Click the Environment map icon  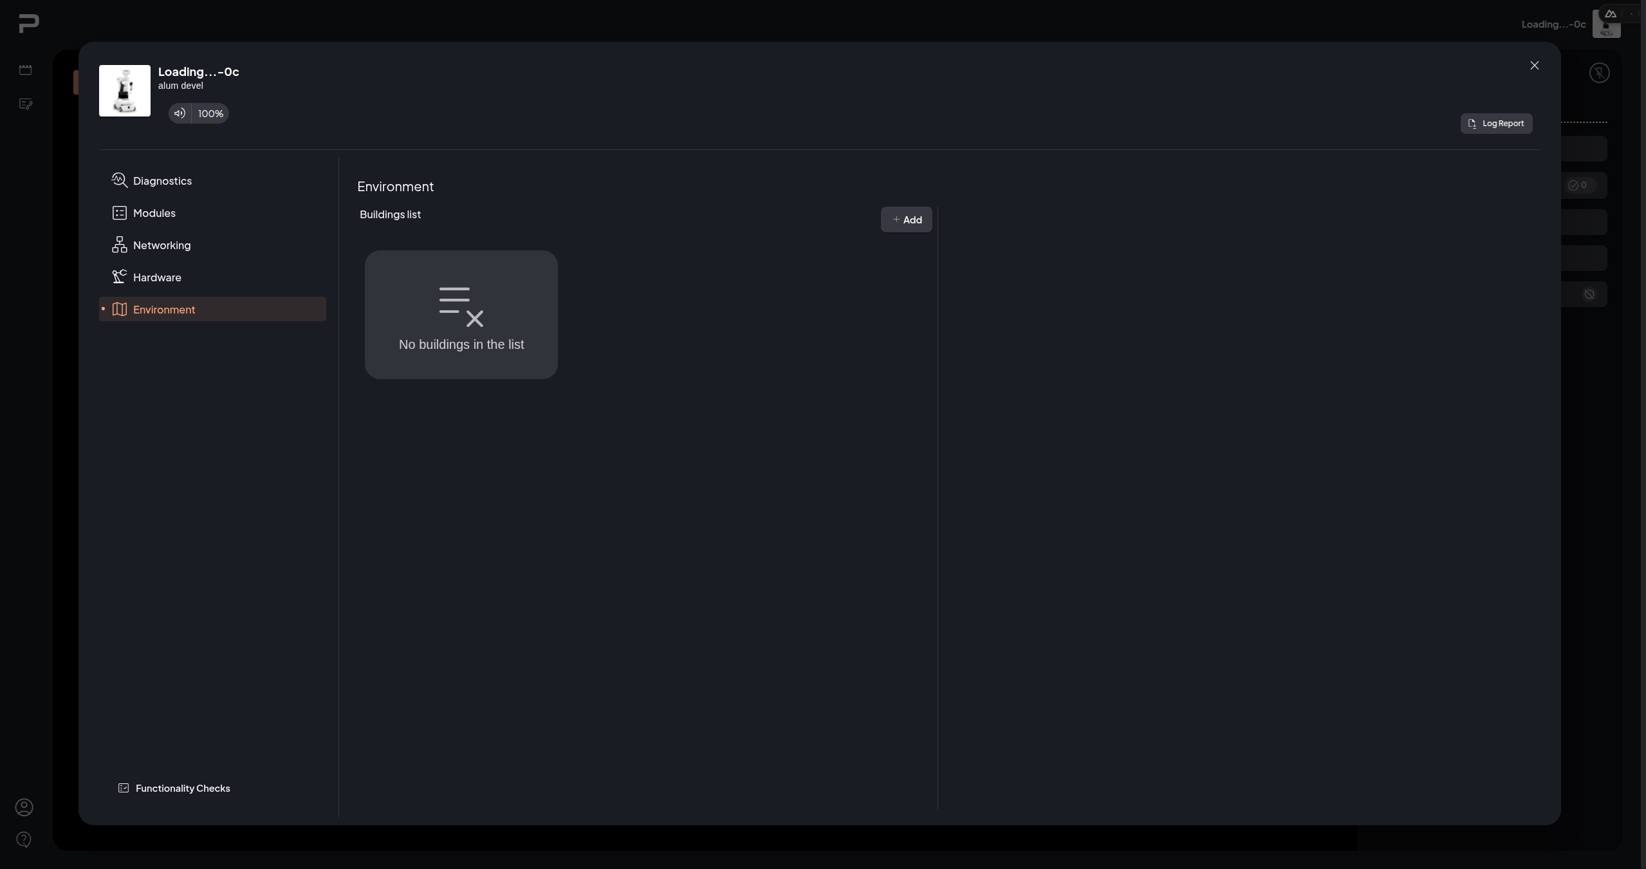(120, 309)
